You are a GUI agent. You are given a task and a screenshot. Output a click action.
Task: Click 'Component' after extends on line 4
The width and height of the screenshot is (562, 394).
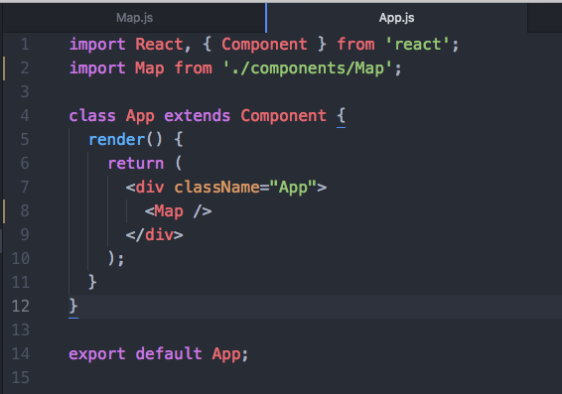coord(283,116)
